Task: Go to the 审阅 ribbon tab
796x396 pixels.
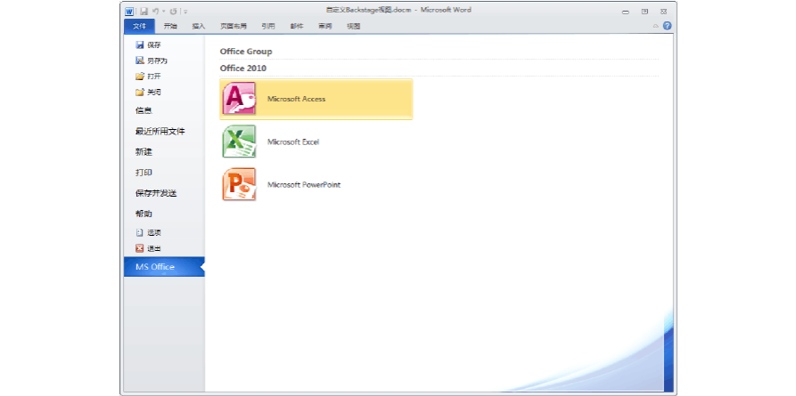Action: [x=324, y=27]
